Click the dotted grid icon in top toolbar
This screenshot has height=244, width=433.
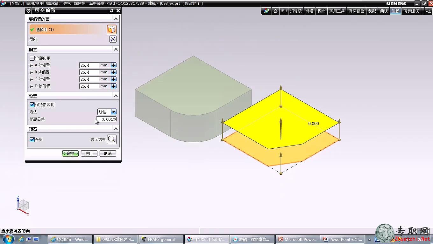tap(283, 11)
